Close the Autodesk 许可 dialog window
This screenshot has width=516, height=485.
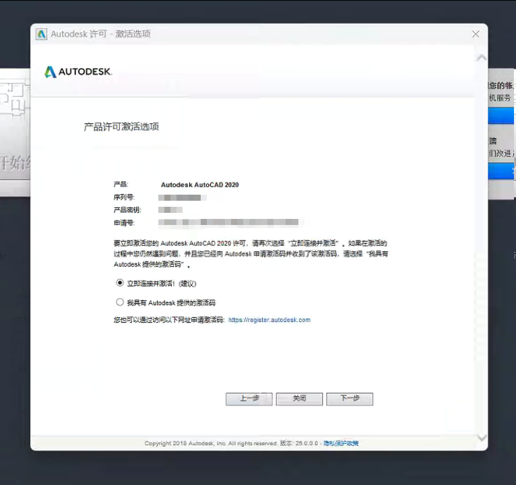pyautogui.click(x=476, y=34)
